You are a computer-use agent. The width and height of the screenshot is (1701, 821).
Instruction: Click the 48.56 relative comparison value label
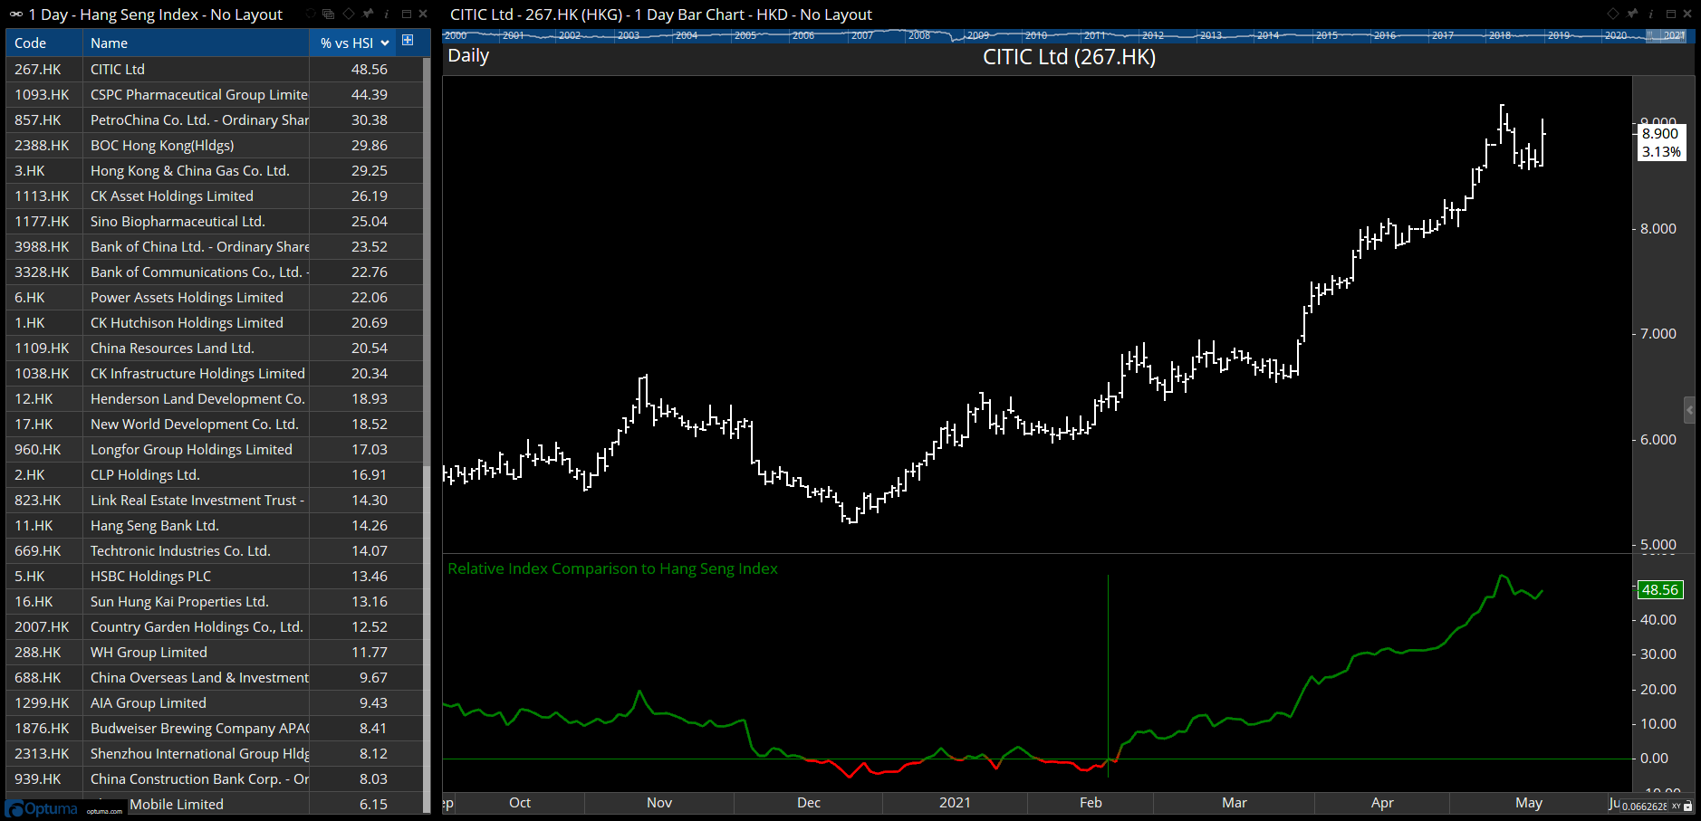point(1660,589)
